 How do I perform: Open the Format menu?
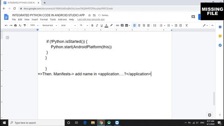44,20
